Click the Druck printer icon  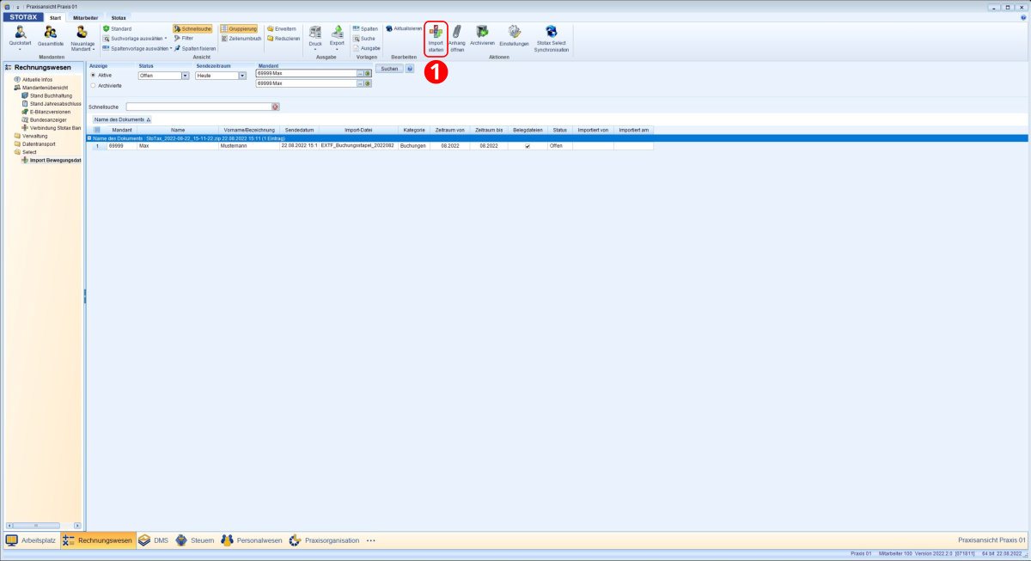coord(315,33)
